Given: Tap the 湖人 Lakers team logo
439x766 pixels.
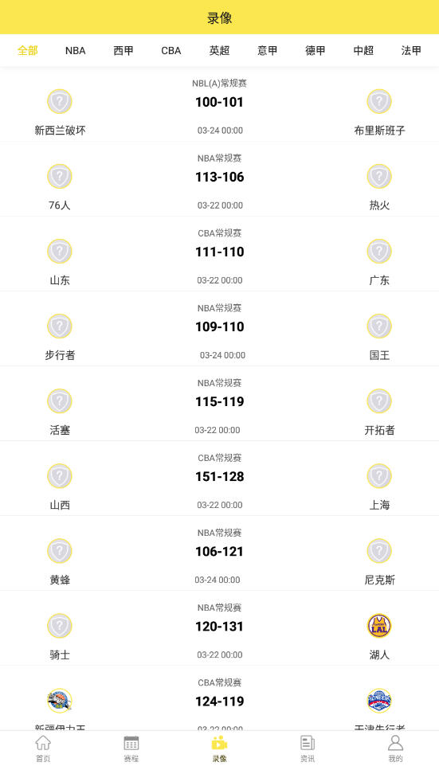Looking at the screenshot, I should click(x=379, y=626).
